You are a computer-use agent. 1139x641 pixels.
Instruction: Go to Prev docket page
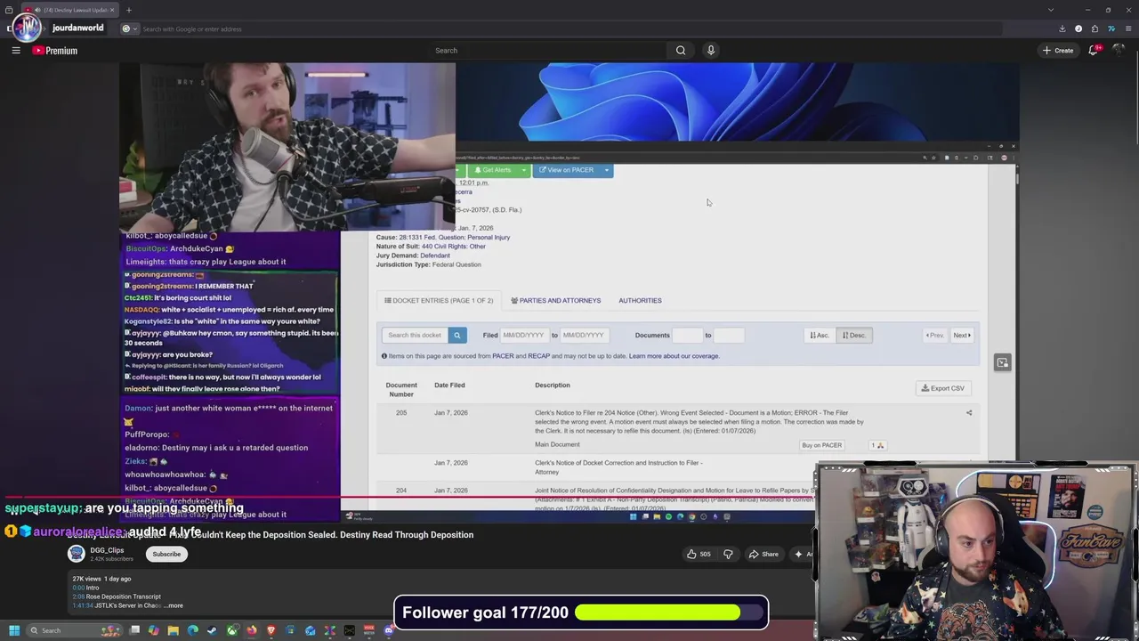[935, 335]
